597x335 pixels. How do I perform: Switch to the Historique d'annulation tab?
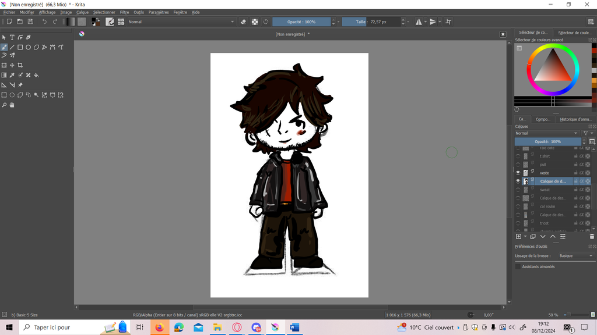[x=575, y=119]
